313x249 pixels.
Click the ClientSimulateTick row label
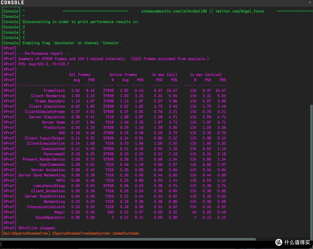click(x=46, y=143)
